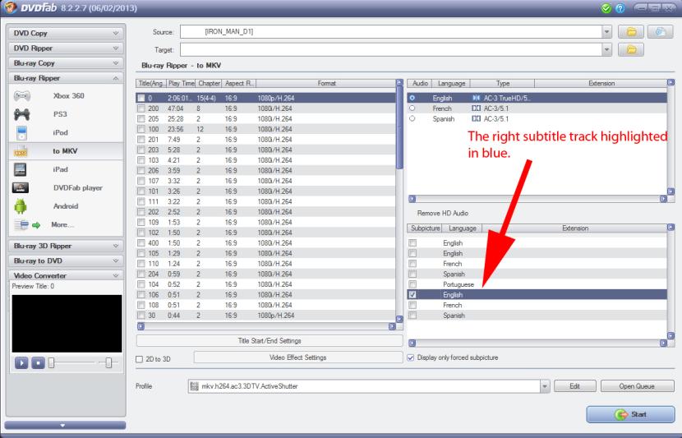Open the Source dropdown arrow
Image resolution: width=682 pixels, height=438 pixels.
click(x=606, y=32)
